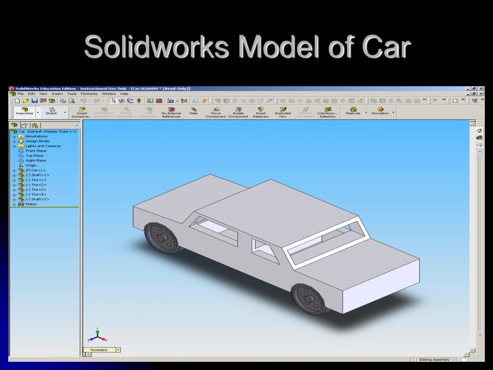
Task: Choose the Rotate Component tool
Action: click(x=238, y=113)
